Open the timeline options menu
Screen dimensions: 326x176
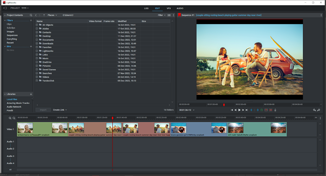pyautogui.click(x=320, y=118)
